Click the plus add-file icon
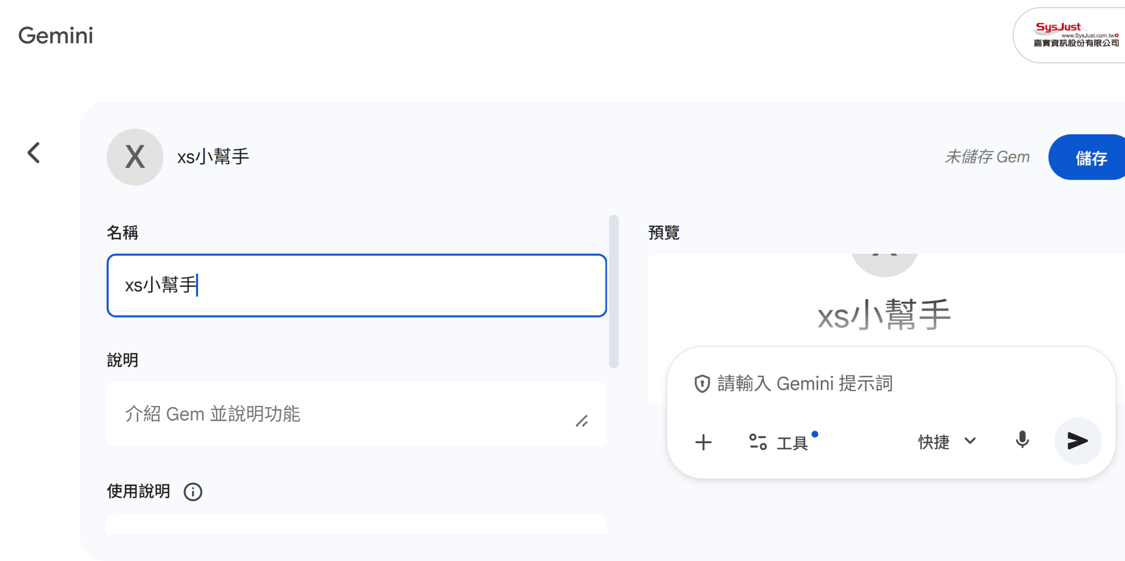 (703, 442)
